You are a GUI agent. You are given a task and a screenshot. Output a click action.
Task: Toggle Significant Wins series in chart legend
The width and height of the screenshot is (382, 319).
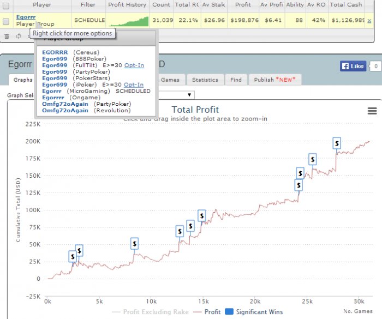tap(254, 311)
